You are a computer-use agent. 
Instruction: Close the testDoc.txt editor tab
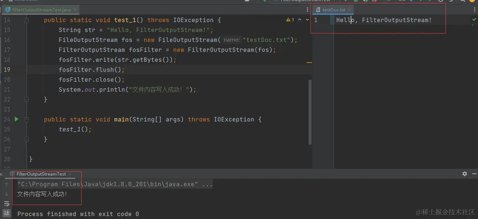click(349, 10)
